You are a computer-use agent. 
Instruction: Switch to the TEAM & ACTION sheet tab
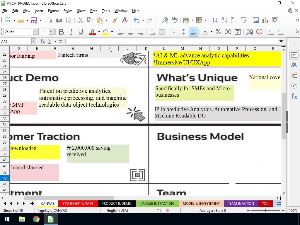click(x=241, y=203)
